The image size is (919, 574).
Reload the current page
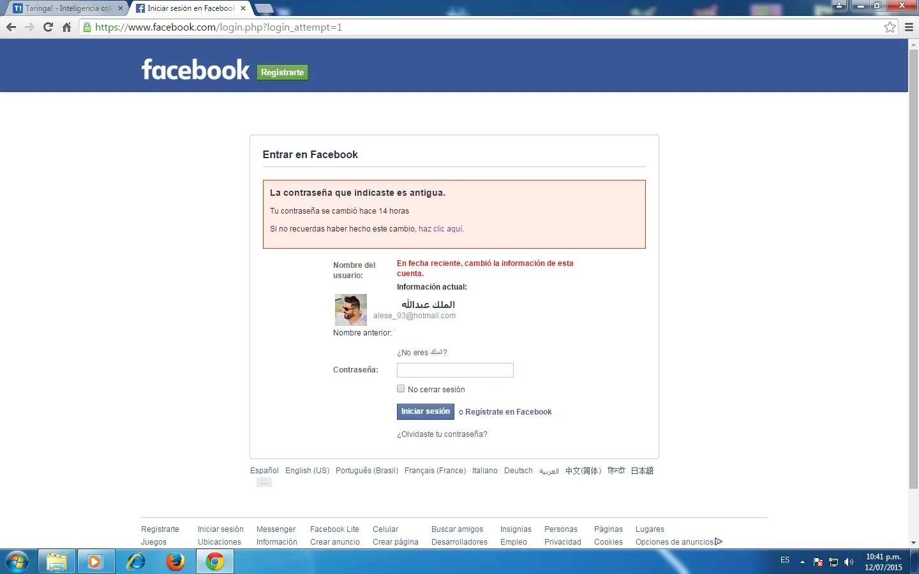coord(48,27)
